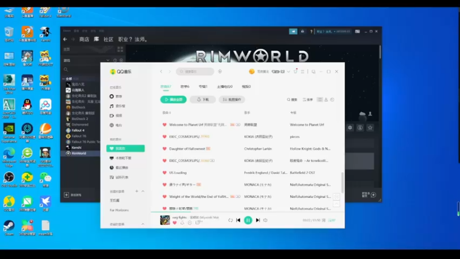Open the Radio hosts 0 tab
The width and height of the screenshot is (460, 259).
tap(225, 87)
